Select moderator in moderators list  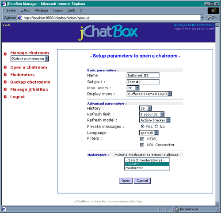[x=147, y=168]
